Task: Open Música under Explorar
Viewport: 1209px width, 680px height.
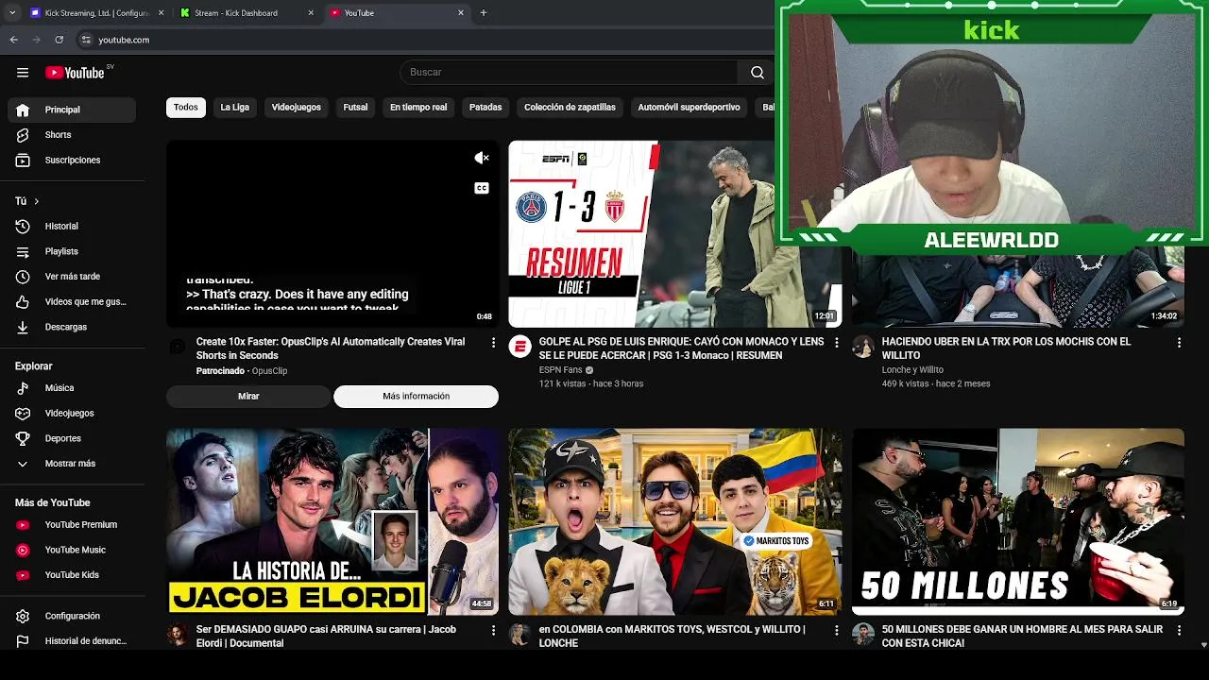Action: (x=72, y=388)
